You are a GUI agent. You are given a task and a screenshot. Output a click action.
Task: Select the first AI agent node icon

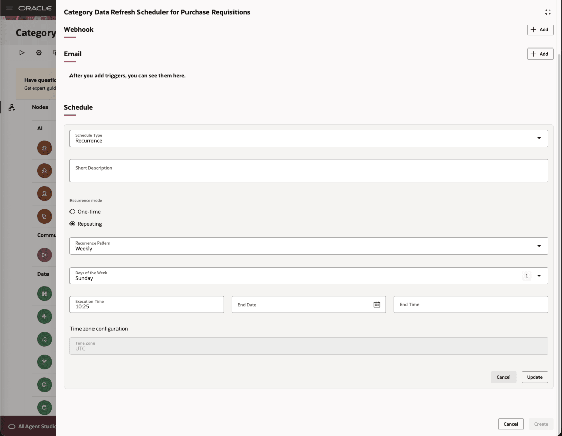click(x=44, y=148)
